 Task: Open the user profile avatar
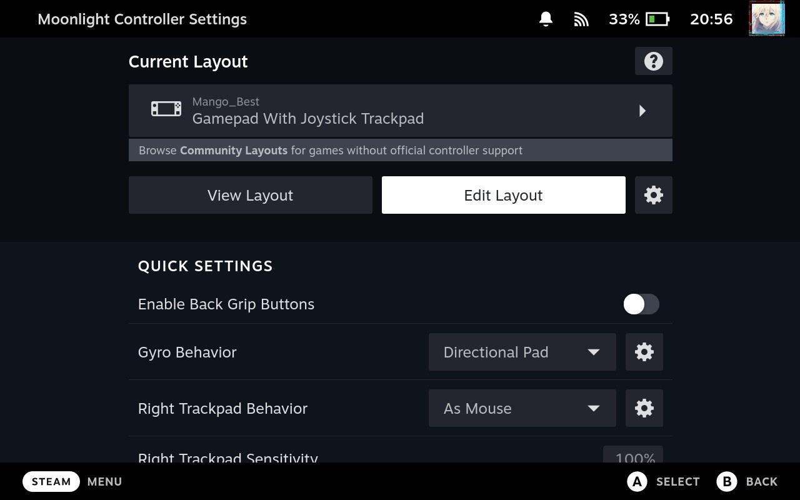pos(766,19)
